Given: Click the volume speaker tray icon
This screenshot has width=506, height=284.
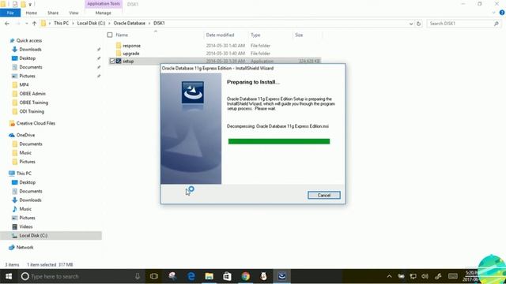Looking at the screenshot, I should (x=425, y=276).
